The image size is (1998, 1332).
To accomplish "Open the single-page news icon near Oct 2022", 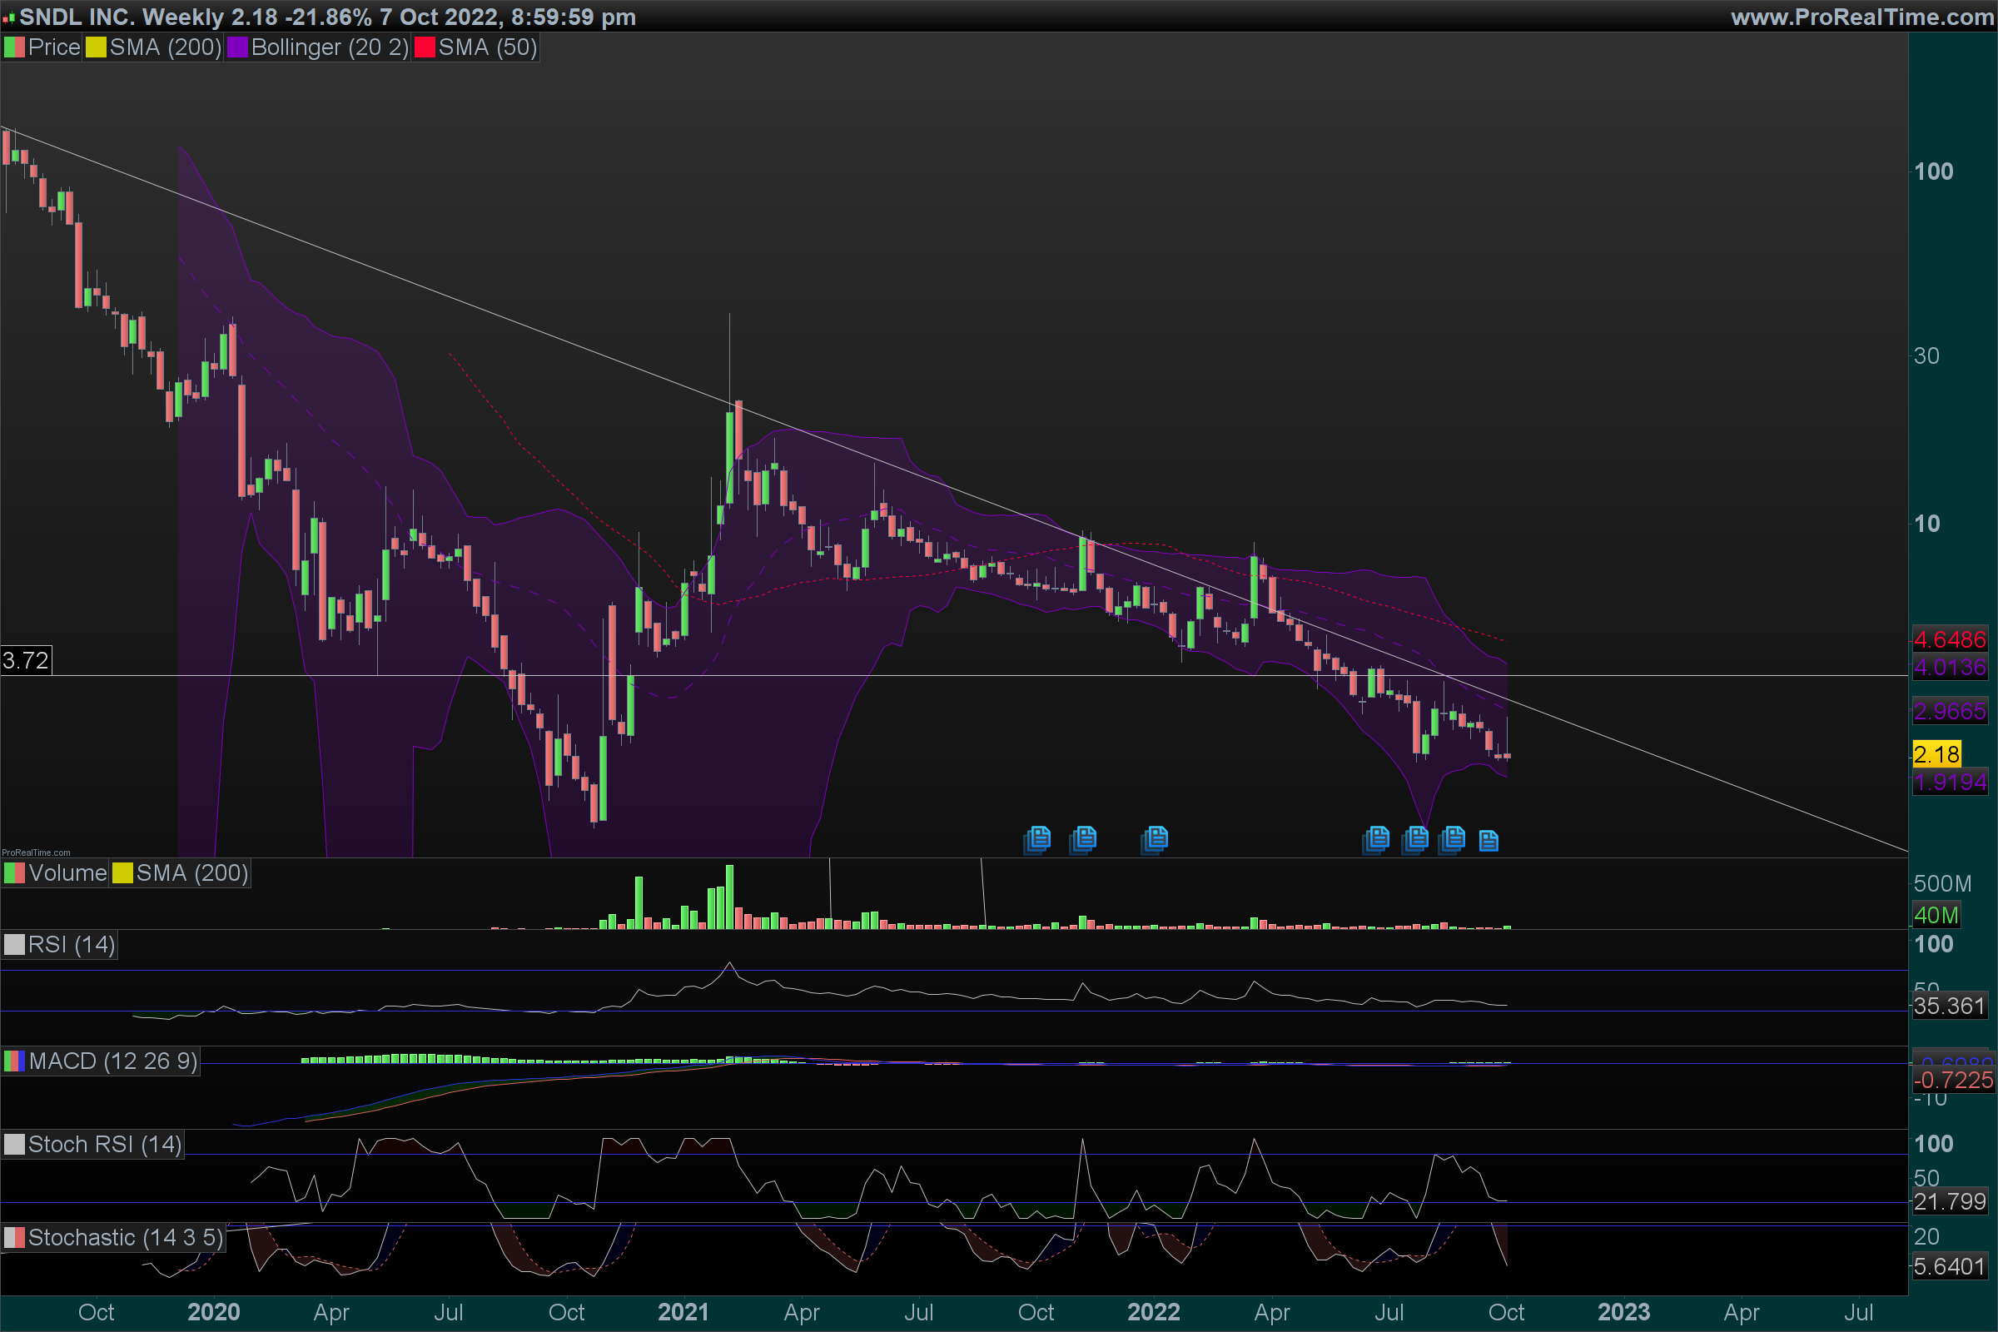I will (x=1489, y=841).
